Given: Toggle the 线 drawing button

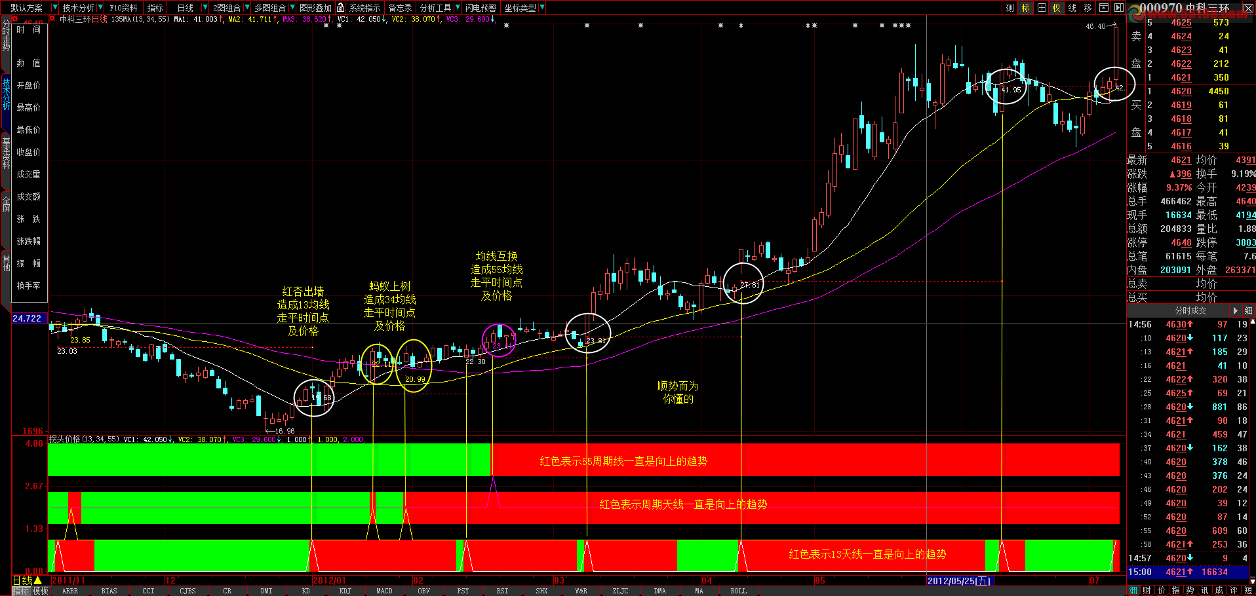Looking at the screenshot, I should pos(1072,8).
